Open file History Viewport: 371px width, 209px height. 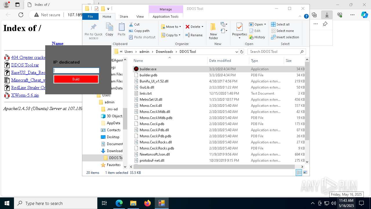pyautogui.click(x=257, y=37)
